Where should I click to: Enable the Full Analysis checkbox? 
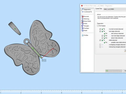coord(98,26)
